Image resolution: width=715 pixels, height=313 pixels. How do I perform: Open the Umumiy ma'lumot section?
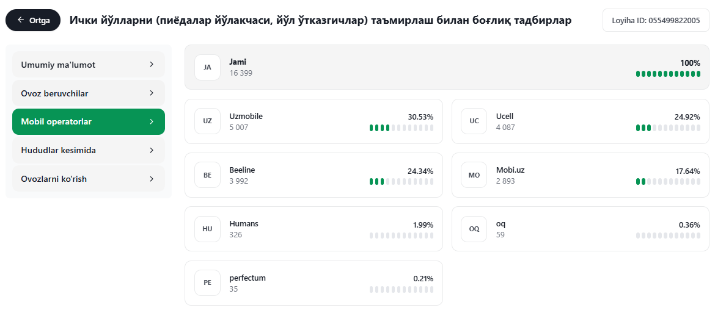point(89,65)
